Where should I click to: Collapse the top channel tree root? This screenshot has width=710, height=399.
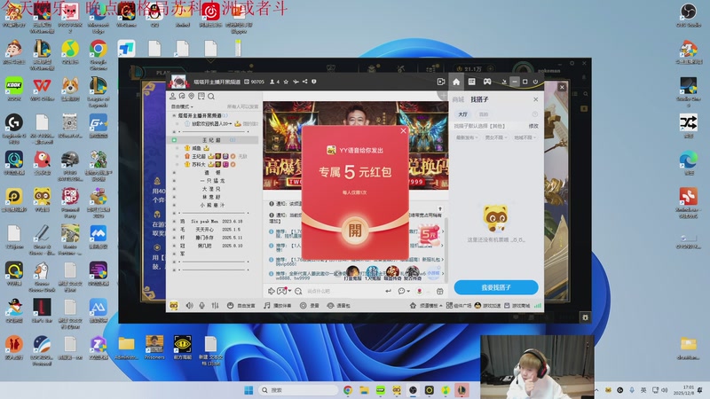click(x=174, y=116)
